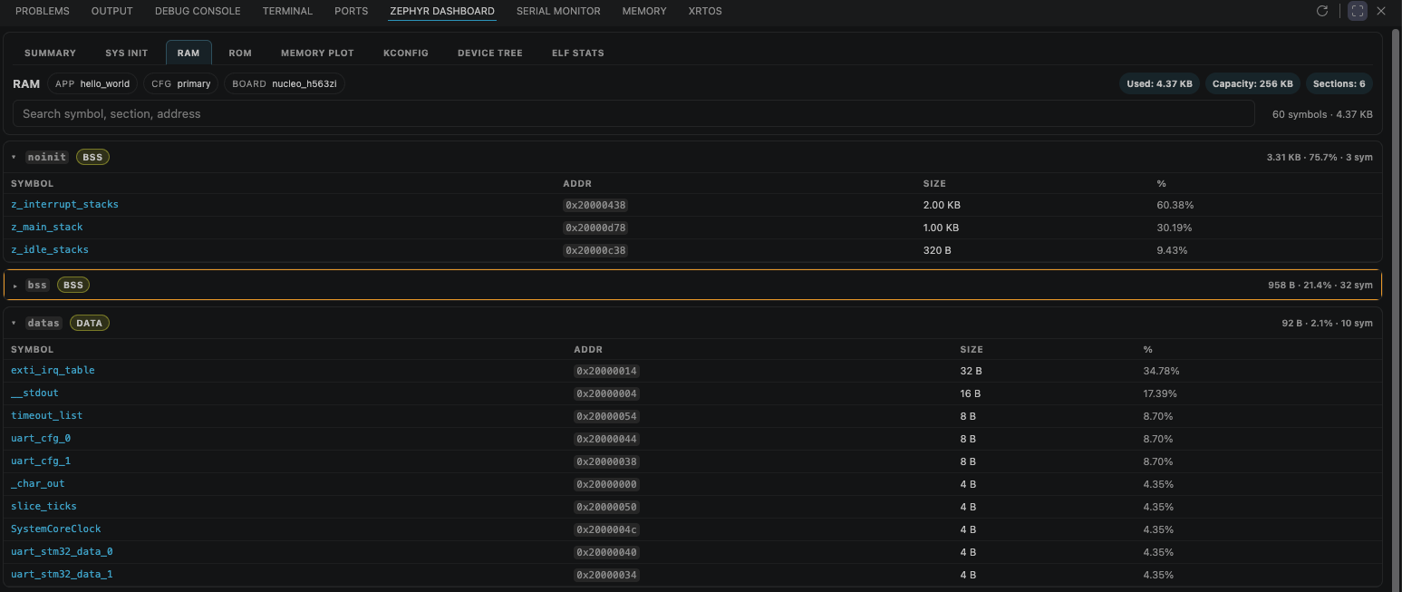Open the uart_stm32_data_0 symbol link
This screenshot has width=1402, height=592.
click(62, 551)
